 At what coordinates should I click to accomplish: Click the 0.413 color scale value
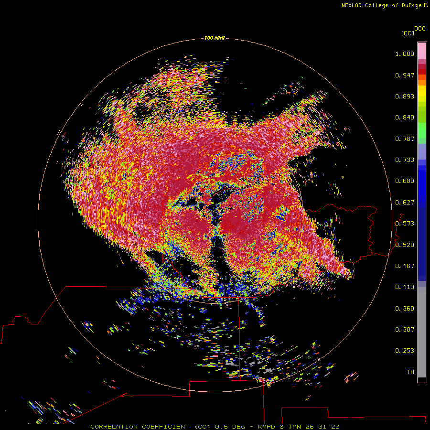tap(405, 287)
